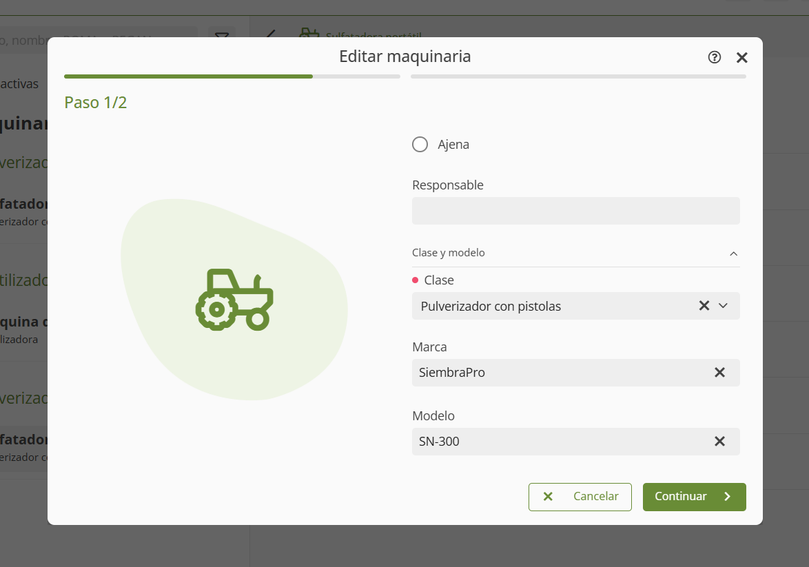The height and width of the screenshot is (567, 809).
Task: Clear the selected Clase value
Action: [x=704, y=306]
